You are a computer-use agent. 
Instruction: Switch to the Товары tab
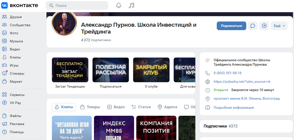coord(90,107)
